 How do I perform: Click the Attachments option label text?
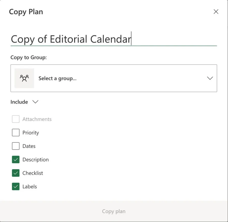pyautogui.click(x=37, y=119)
